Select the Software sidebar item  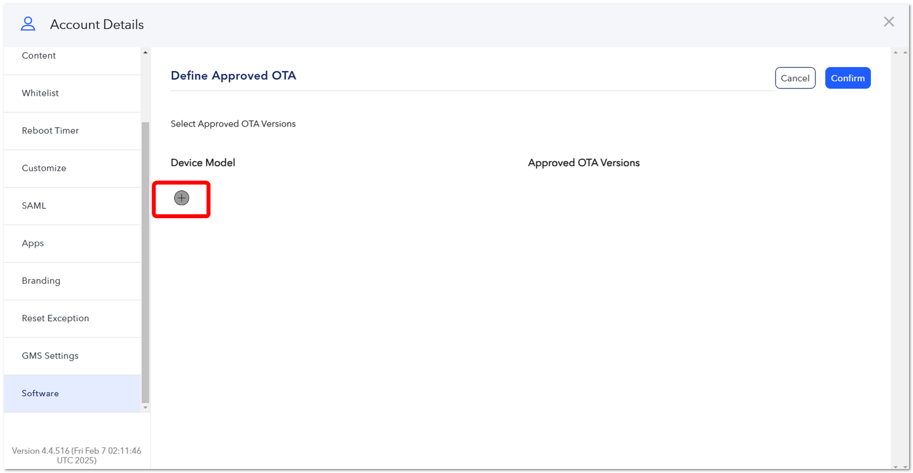click(x=72, y=394)
